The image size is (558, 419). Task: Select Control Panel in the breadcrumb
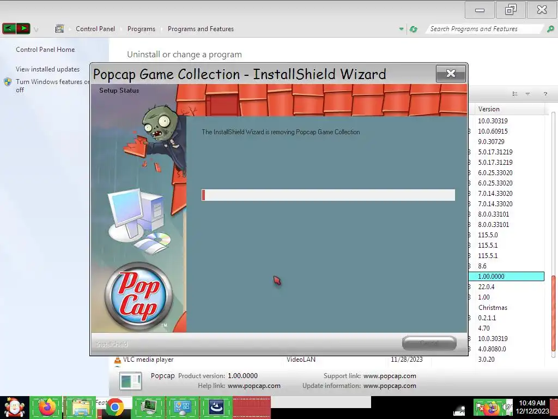[95, 29]
